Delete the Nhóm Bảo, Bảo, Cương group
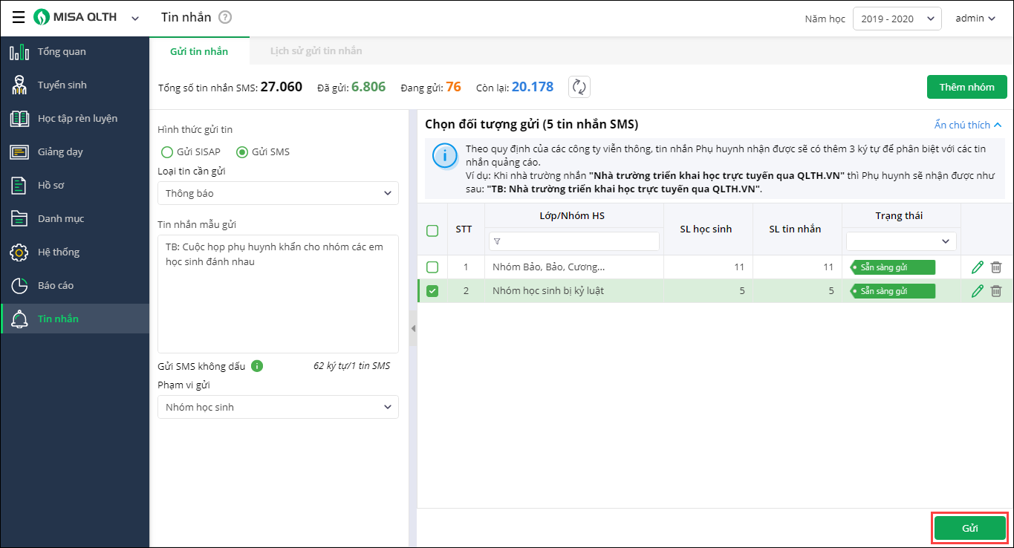The height and width of the screenshot is (548, 1014). pyautogui.click(x=996, y=267)
